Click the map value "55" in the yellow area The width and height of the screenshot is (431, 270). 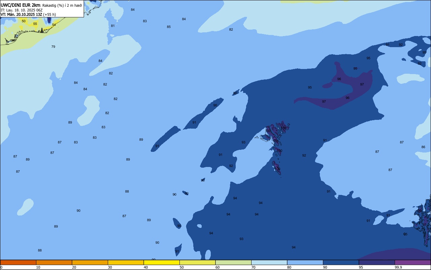(35, 24)
